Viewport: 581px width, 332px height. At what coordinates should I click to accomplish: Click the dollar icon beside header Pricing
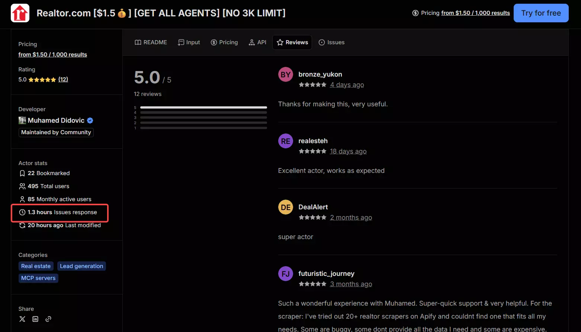click(415, 13)
